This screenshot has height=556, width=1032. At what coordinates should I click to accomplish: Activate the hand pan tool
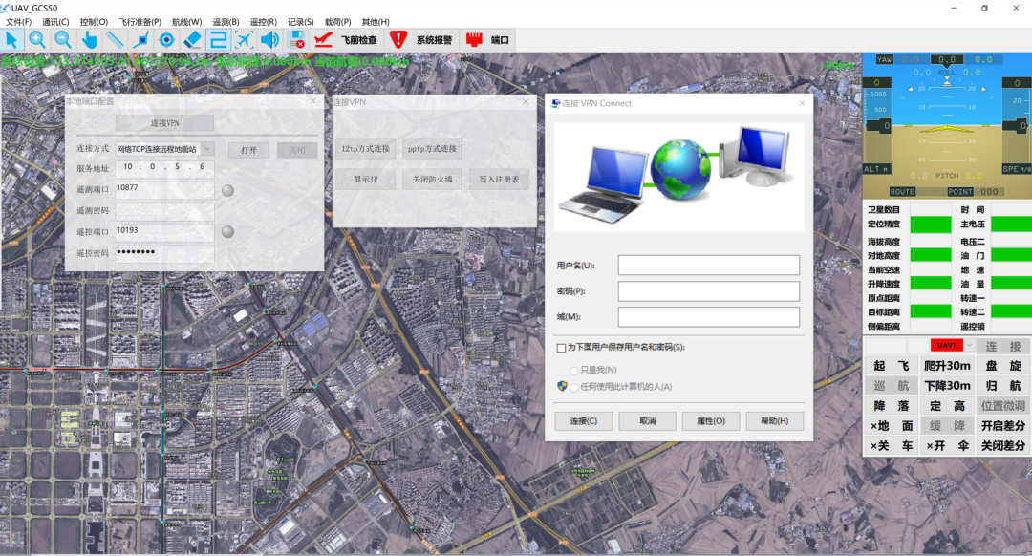(89, 39)
